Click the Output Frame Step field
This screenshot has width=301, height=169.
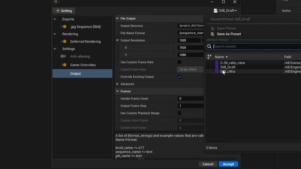[190, 106]
